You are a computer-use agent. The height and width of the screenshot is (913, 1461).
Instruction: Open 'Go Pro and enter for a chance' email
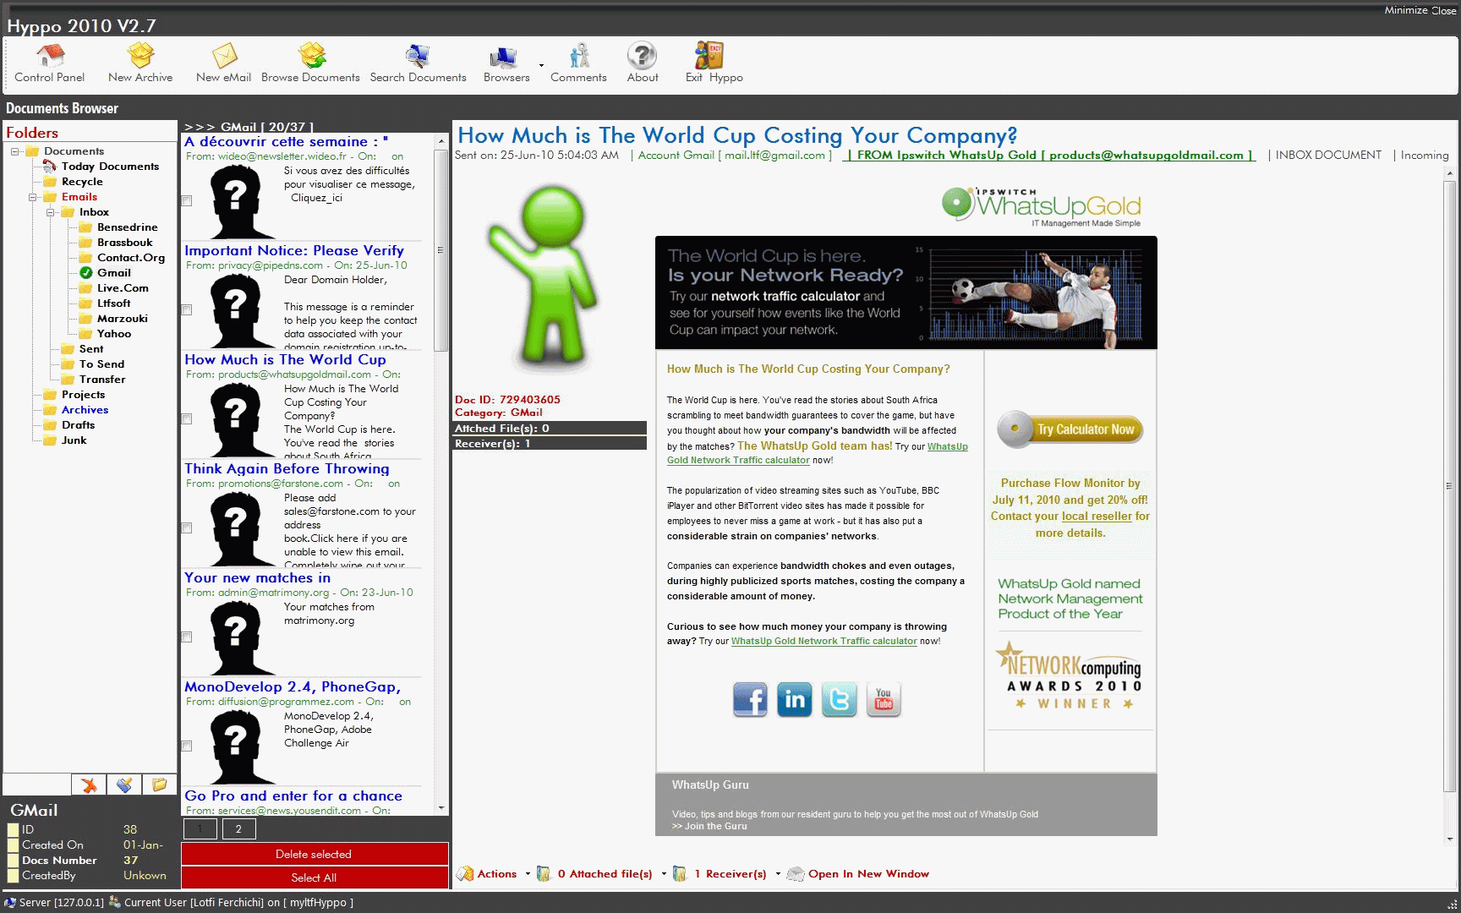click(x=293, y=795)
